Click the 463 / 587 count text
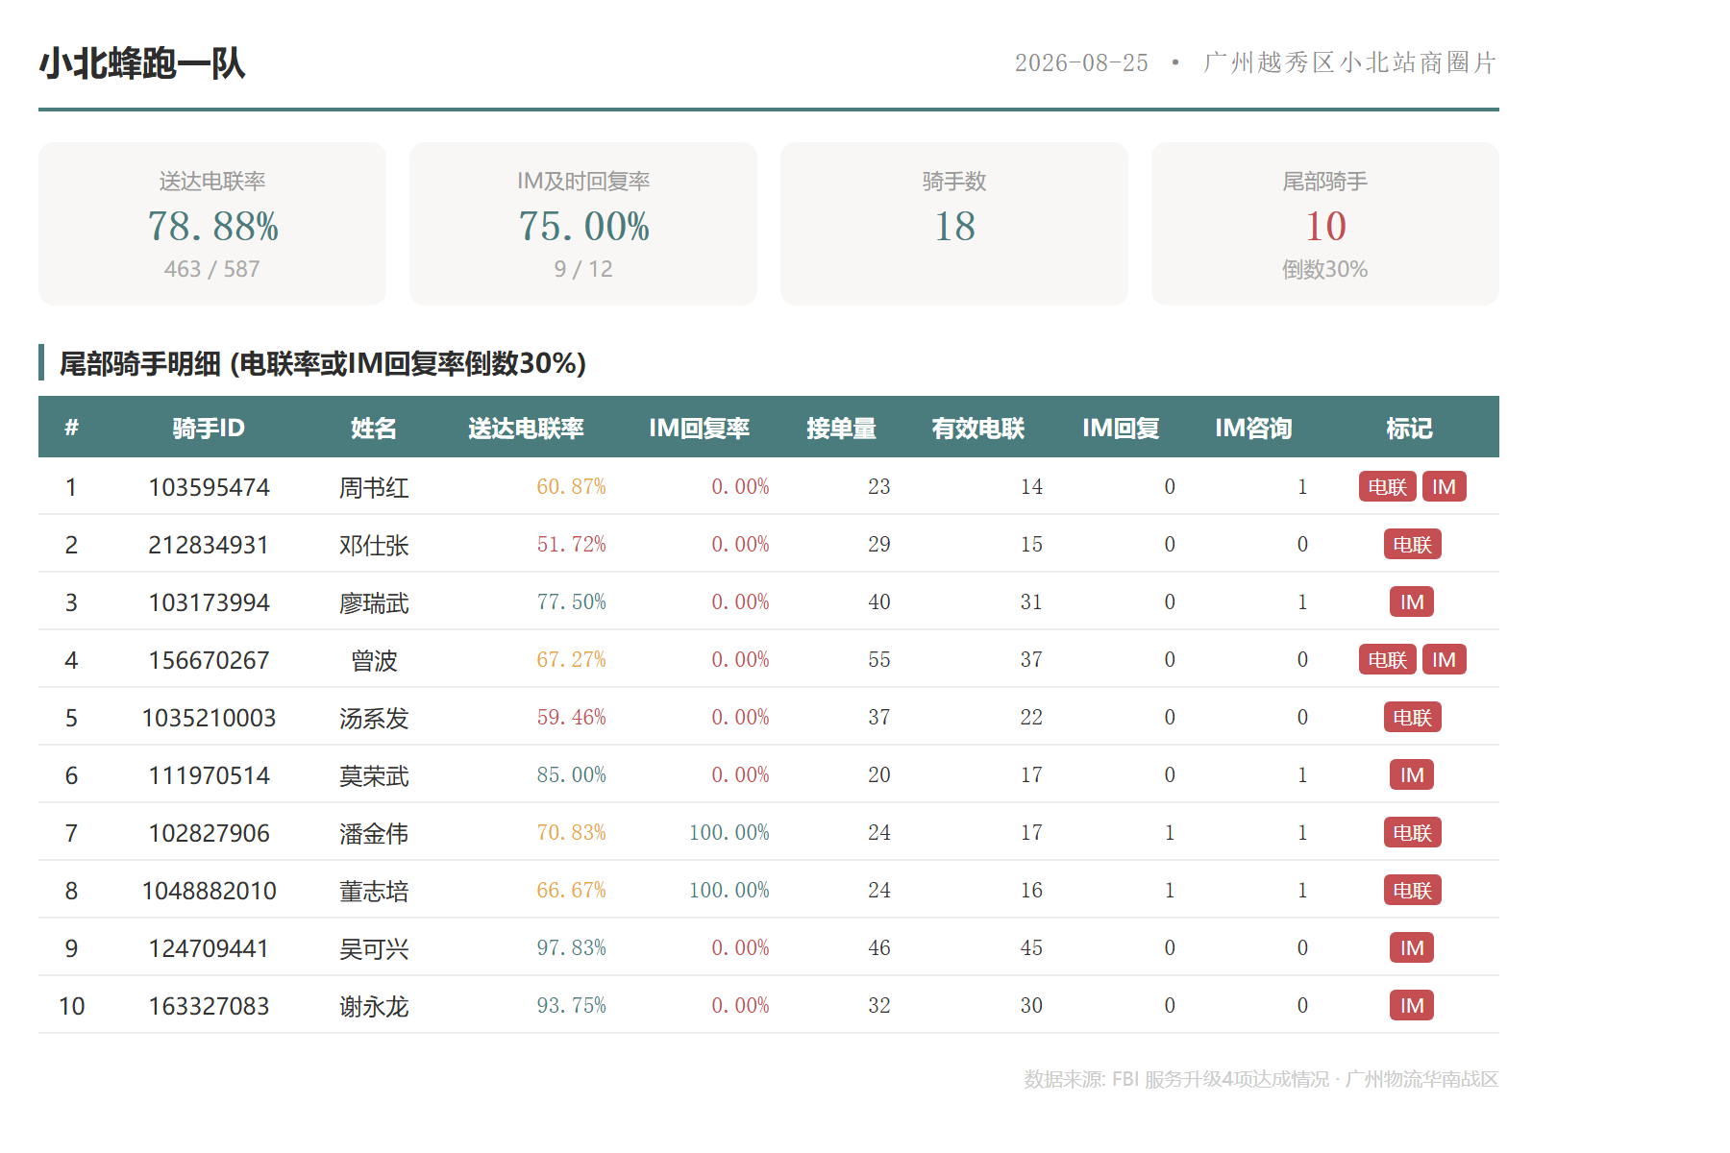 212,269
